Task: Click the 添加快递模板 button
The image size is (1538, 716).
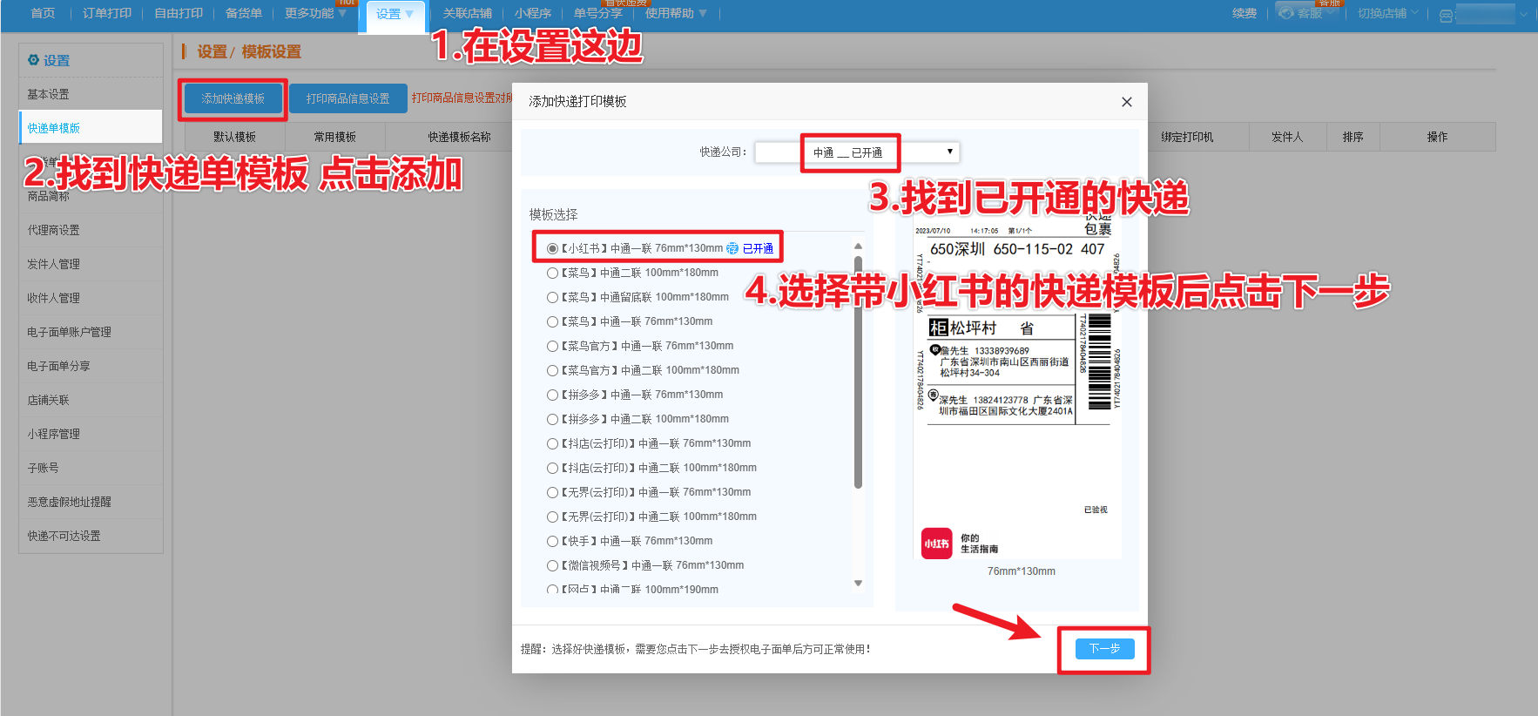Action: coord(233,98)
